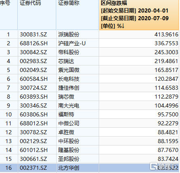Select security code 603893.SH
This screenshot has width=180, height=173.
pyautogui.click(x=34, y=97)
